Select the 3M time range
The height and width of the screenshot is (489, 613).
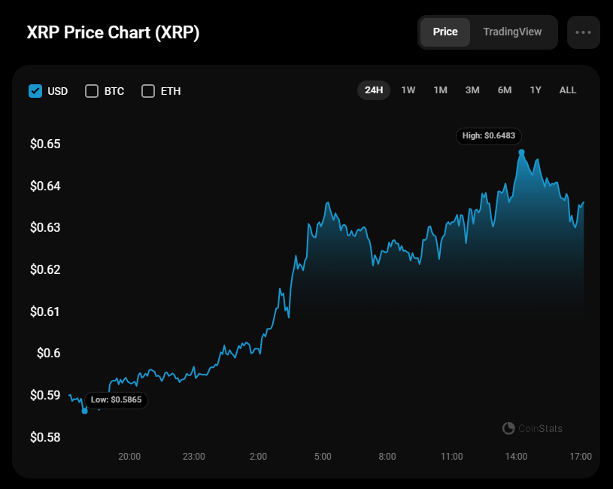472,90
